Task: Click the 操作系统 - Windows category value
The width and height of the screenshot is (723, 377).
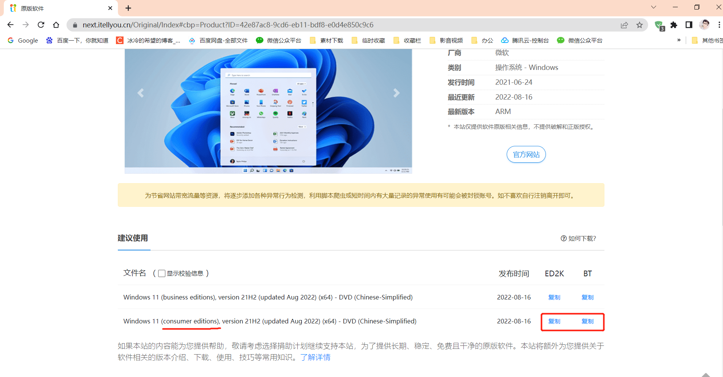Action: pos(526,67)
